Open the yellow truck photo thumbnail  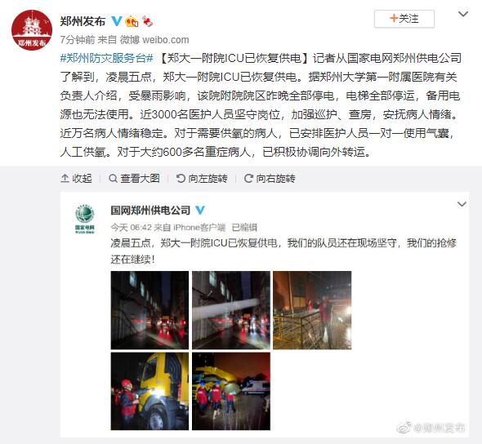150,391
